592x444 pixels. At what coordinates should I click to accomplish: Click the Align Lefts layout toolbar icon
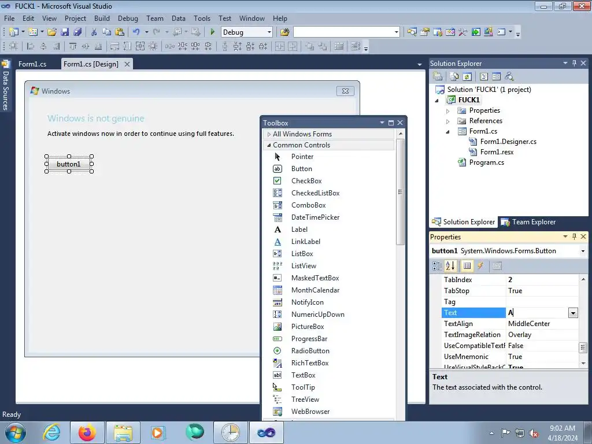click(x=31, y=46)
